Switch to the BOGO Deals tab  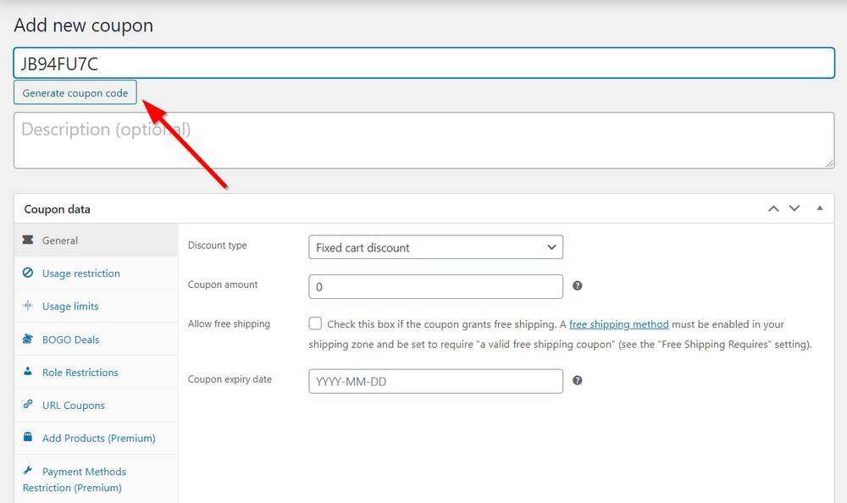71,340
